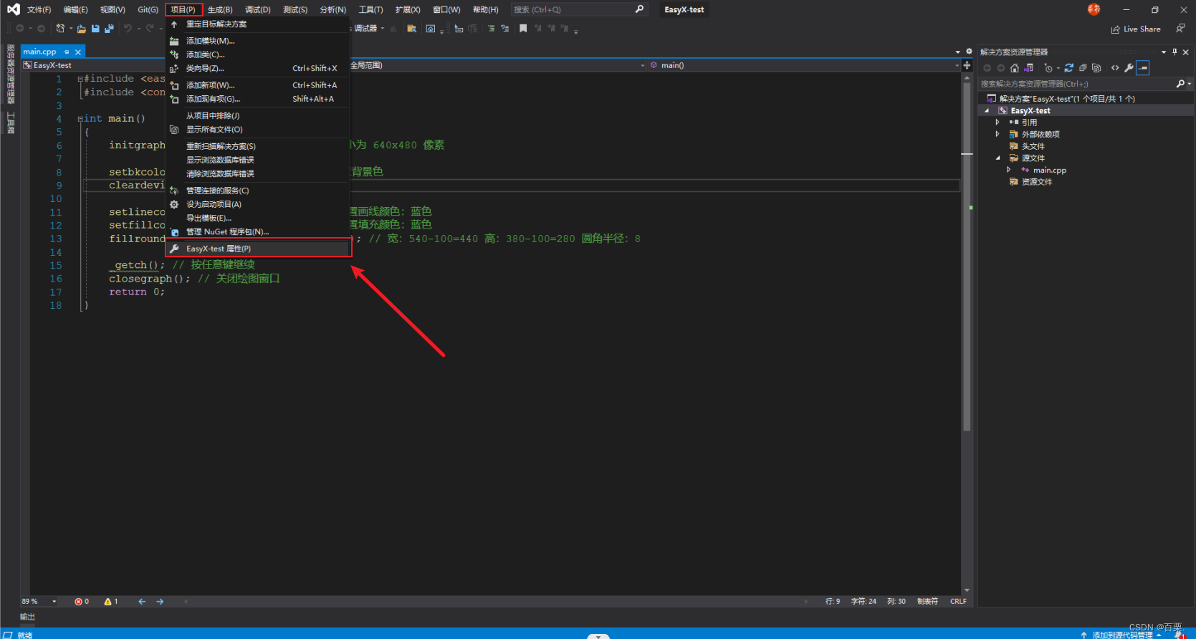The image size is (1196, 639).
Task: Click the Live Share button
Action: pyautogui.click(x=1136, y=29)
